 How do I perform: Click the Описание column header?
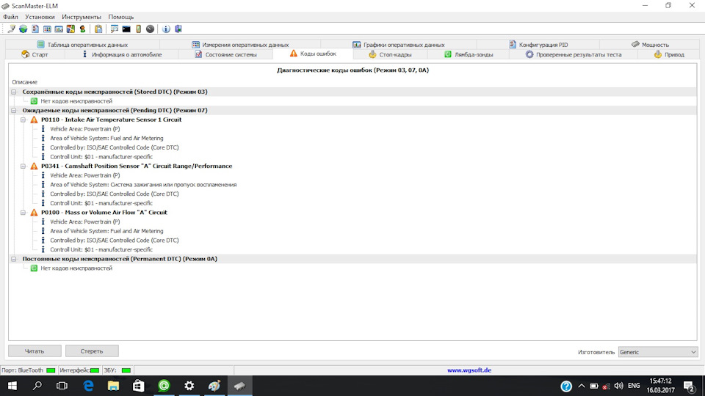click(25, 82)
